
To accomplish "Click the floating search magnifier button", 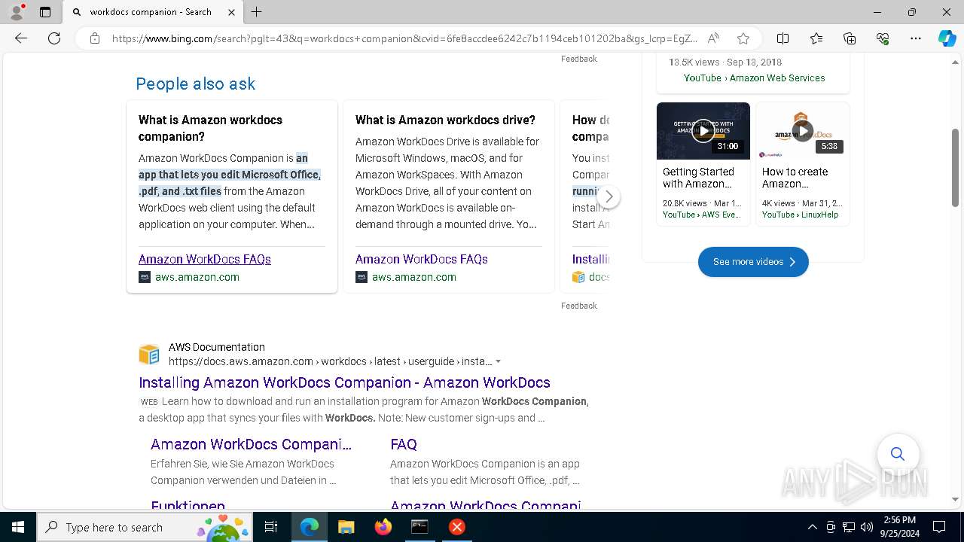I will tap(898, 454).
